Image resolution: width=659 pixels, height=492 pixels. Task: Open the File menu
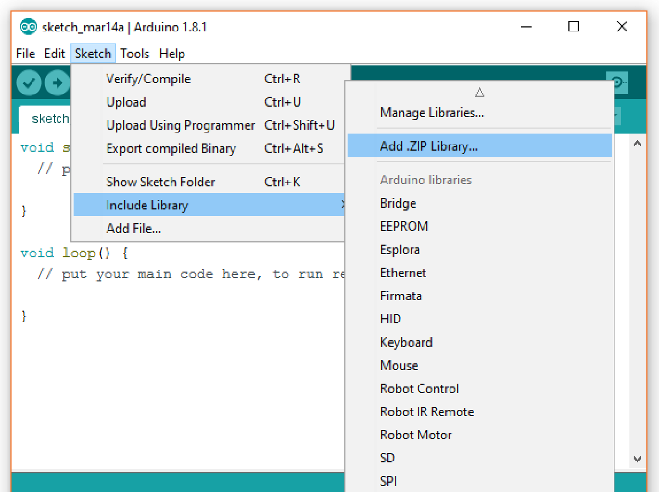(25, 53)
